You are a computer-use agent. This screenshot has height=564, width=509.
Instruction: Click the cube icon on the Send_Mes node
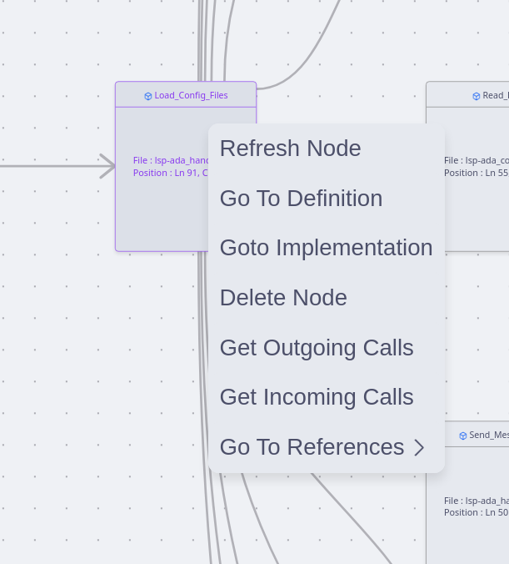coord(463,436)
